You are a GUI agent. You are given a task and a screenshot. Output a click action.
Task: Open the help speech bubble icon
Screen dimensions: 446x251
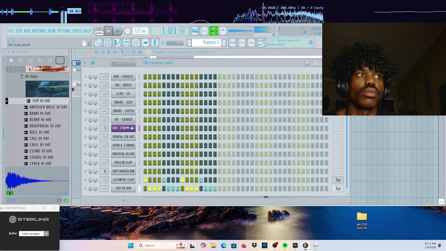pyautogui.click(x=261, y=43)
